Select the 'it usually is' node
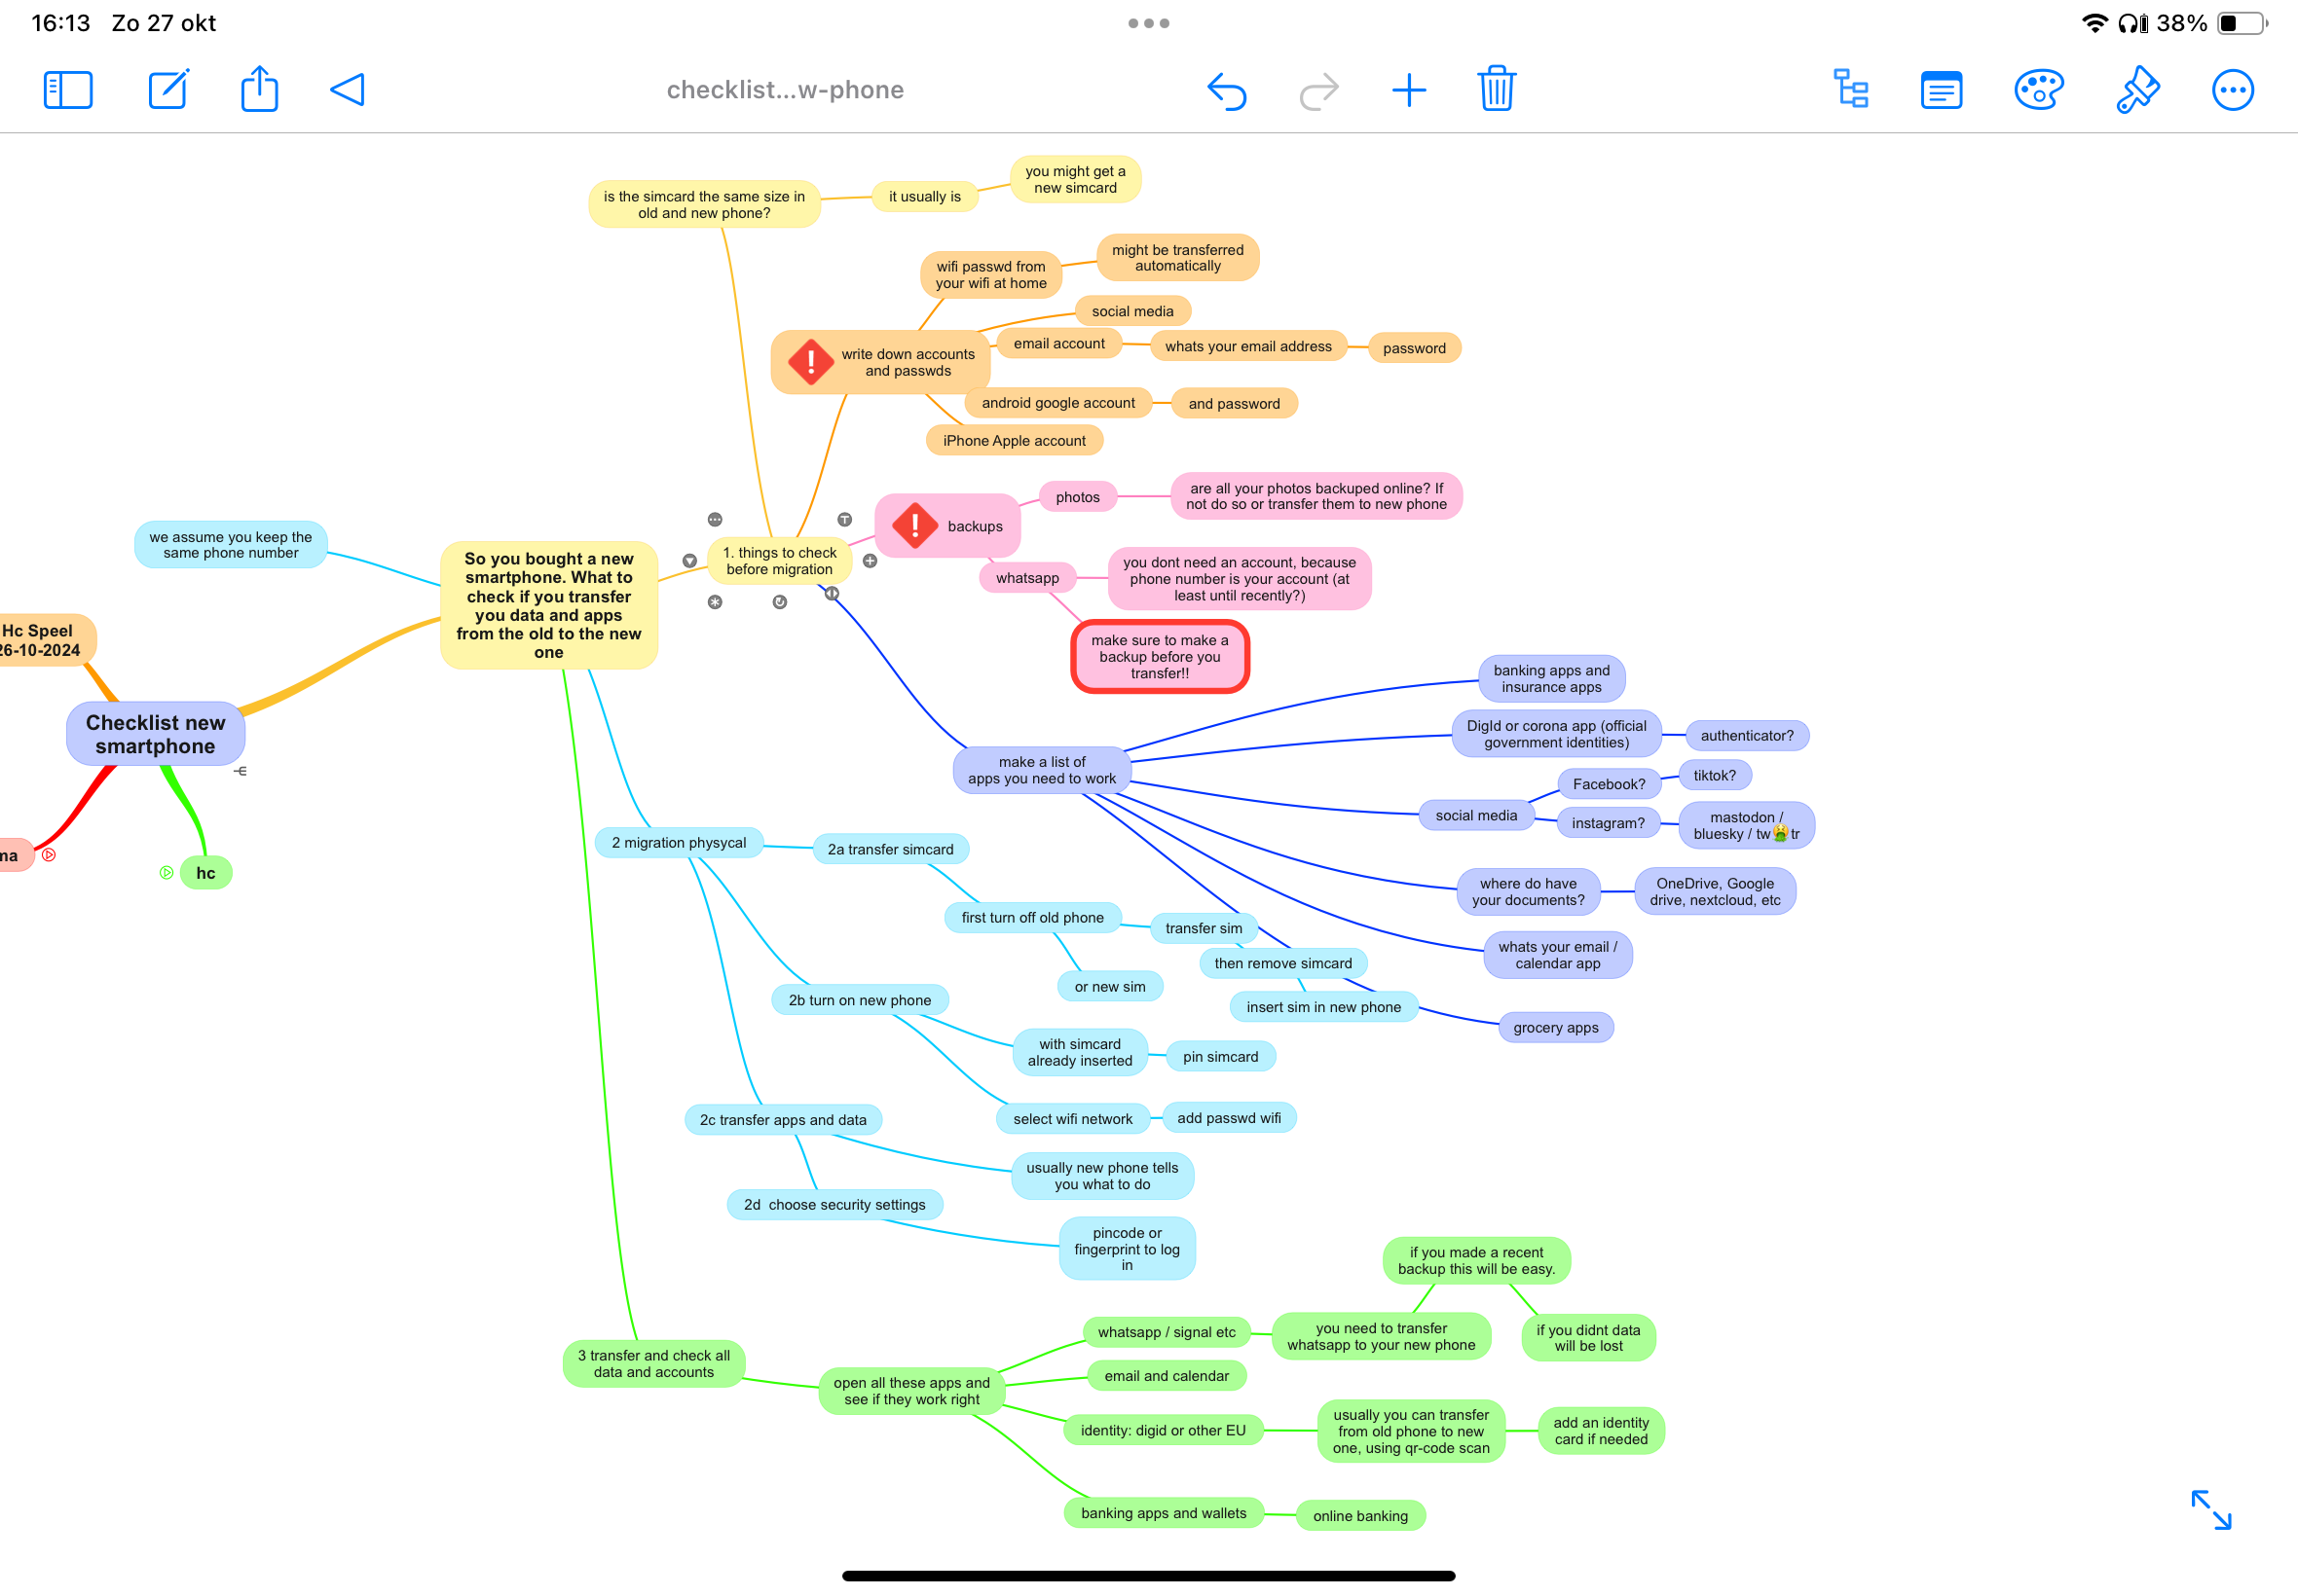The height and width of the screenshot is (1596, 2298). [924, 196]
